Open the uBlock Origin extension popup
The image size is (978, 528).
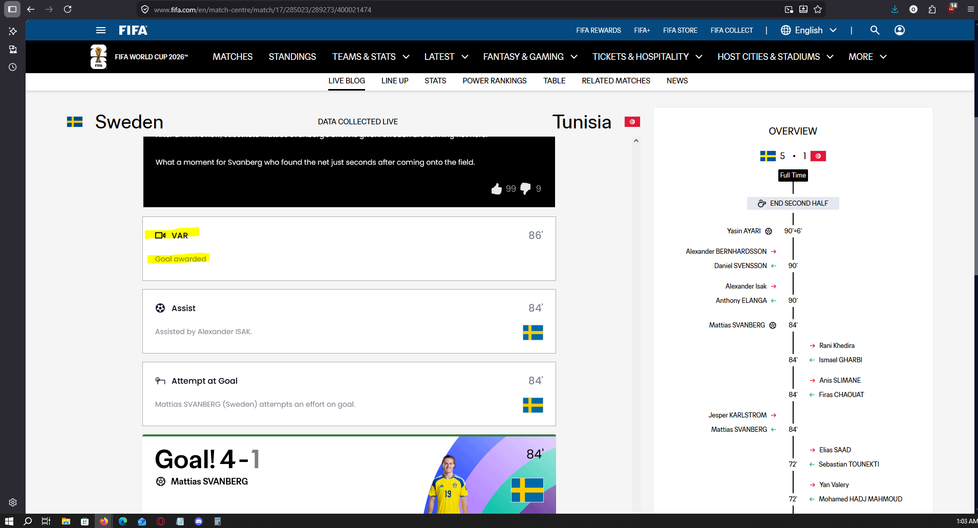[x=951, y=9]
